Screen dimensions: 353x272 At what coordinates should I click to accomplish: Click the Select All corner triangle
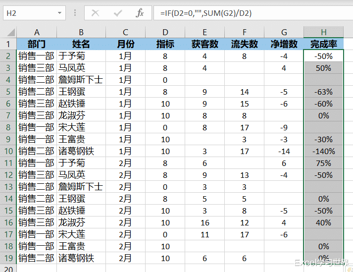coord(10,32)
